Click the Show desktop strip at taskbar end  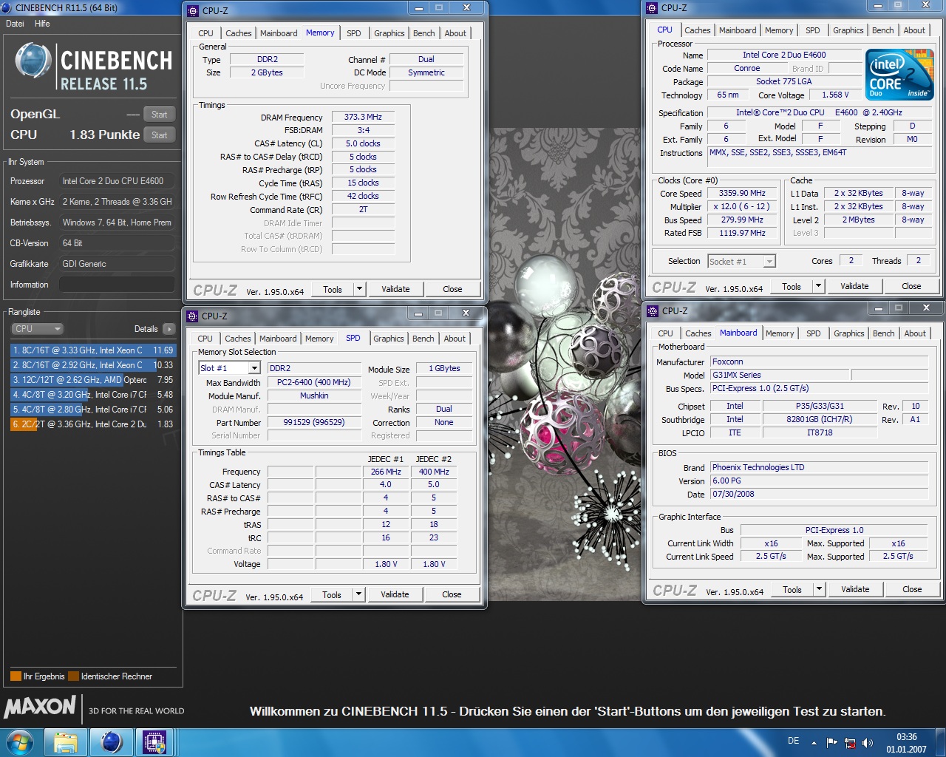click(x=940, y=743)
